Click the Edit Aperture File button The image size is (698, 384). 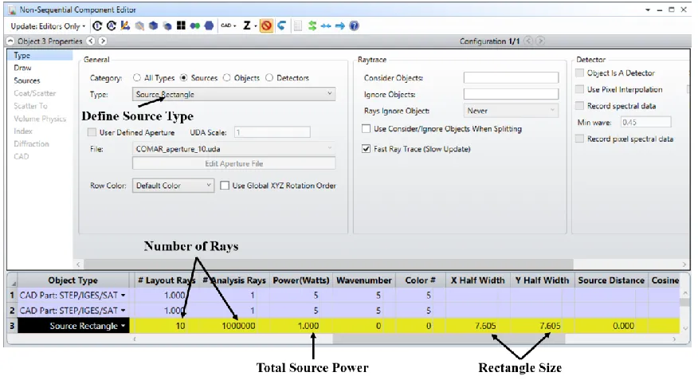coord(233,164)
